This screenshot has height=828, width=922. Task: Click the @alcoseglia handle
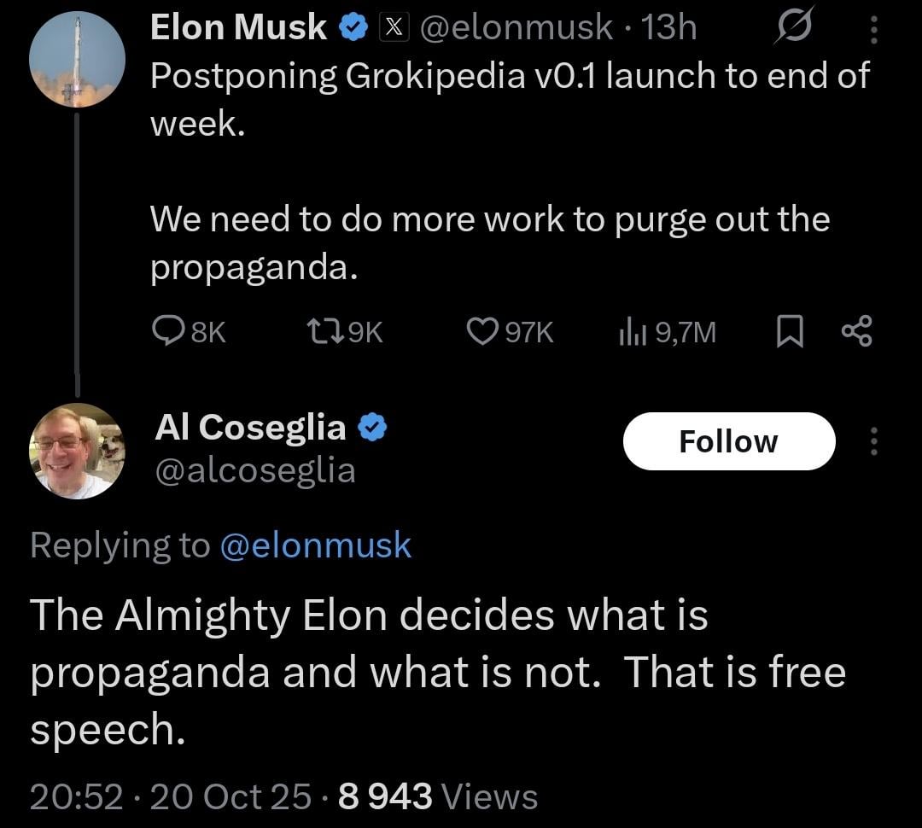click(x=254, y=470)
